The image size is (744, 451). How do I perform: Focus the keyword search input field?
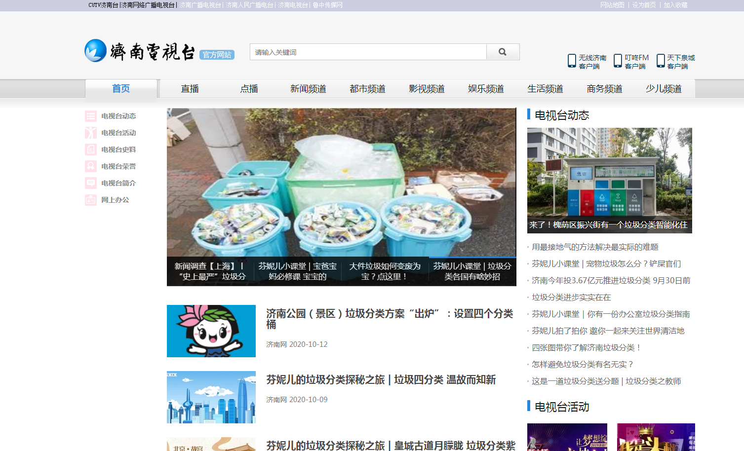tap(368, 52)
